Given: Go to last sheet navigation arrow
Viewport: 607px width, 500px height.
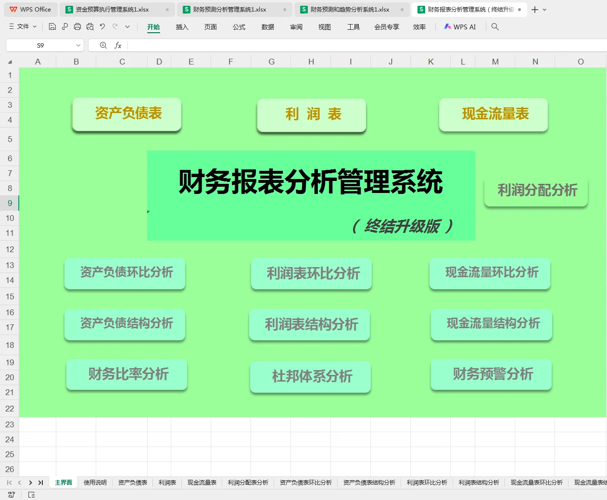Looking at the screenshot, I should click(40, 482).
